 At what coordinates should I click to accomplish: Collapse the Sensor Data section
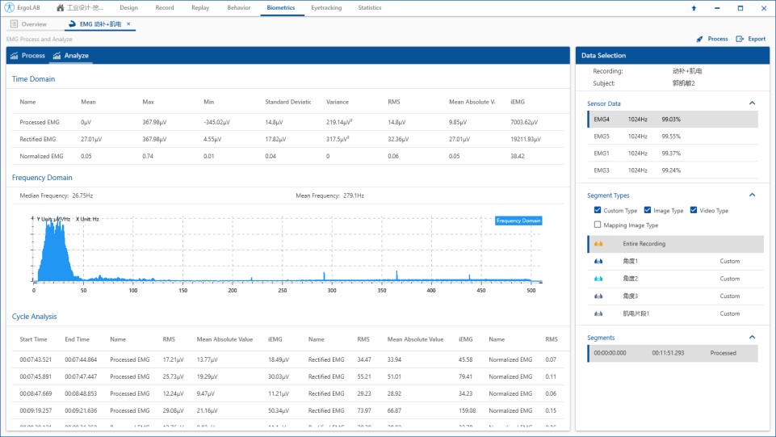pyautogui.click(x=752, y=103)
